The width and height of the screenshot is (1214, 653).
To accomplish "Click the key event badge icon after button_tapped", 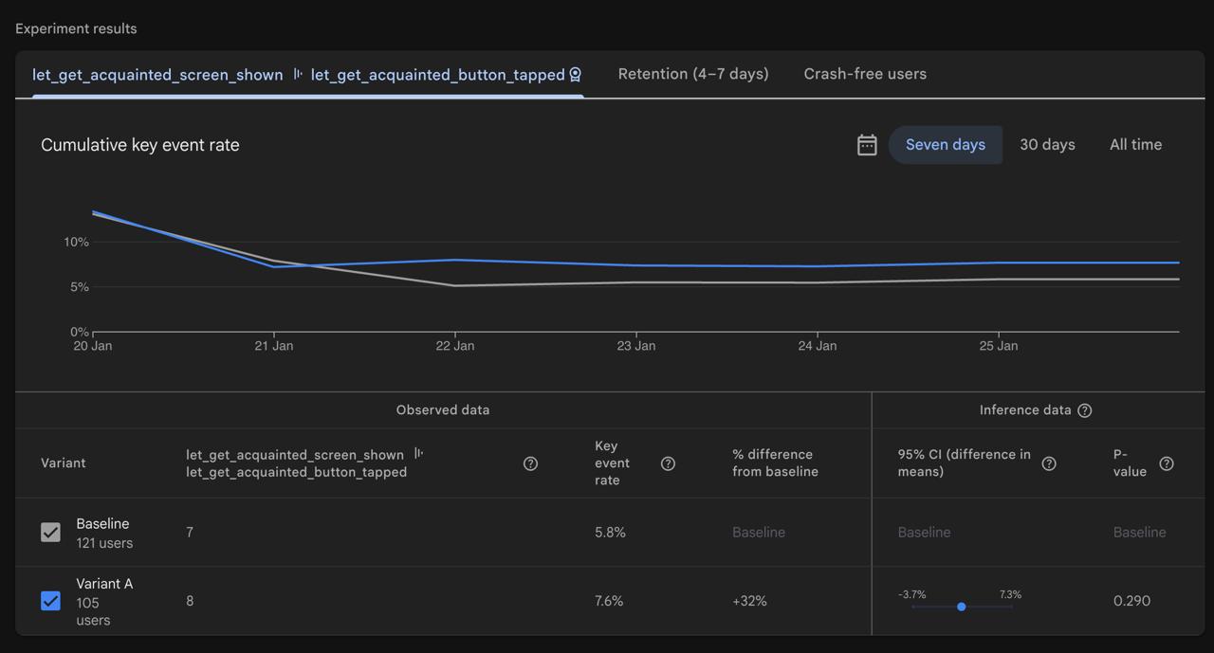I will click(x=575, y=75).
